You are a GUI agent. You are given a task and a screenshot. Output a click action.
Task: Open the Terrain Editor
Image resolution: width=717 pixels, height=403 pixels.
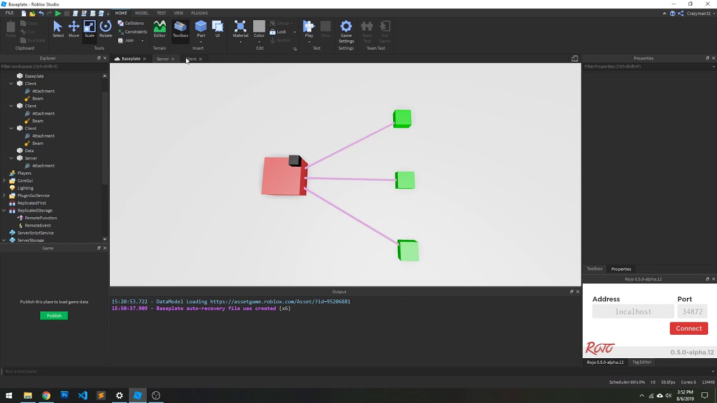pyautogui.click(x=160, y=29)
